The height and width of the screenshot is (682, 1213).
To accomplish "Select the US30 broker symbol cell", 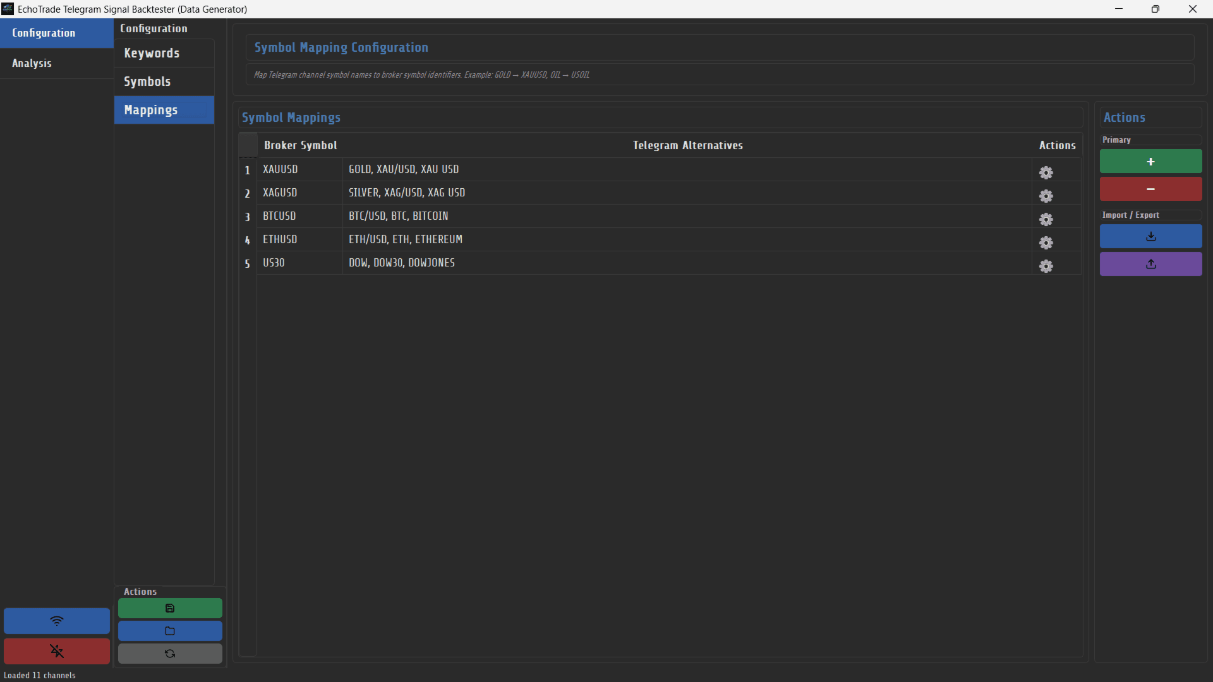I will point(300,263).
